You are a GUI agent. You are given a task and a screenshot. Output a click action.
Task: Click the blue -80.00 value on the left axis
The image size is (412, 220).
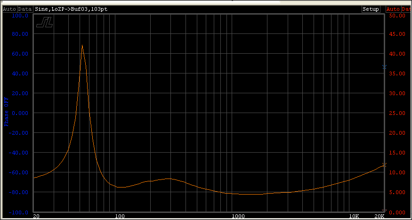pyautogui.click(x=18, y=192)
